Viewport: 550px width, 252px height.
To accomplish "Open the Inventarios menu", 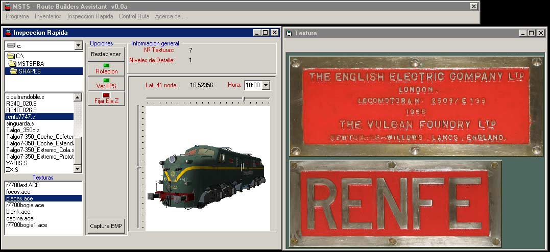I will [x=48, y=16].
